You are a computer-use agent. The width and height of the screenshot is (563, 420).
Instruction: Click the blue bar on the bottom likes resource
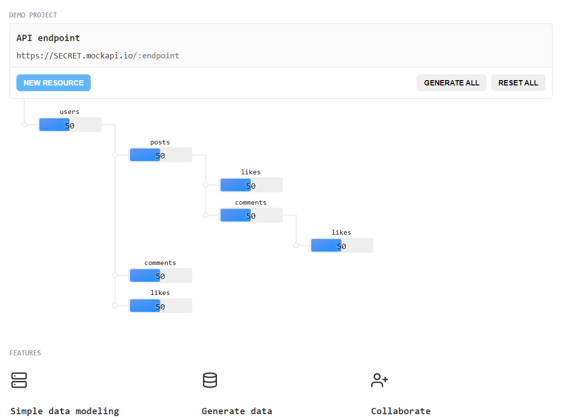pyautogui.click(x=144, y=306)
